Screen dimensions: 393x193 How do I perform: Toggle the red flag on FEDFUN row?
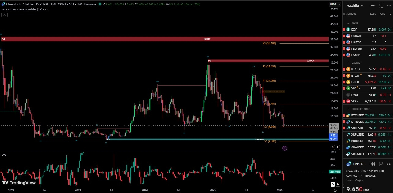pyautogui.click(x=344, y=49)
